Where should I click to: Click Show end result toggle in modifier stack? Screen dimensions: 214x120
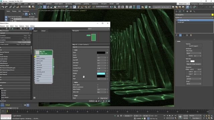[x=180, y=35]
